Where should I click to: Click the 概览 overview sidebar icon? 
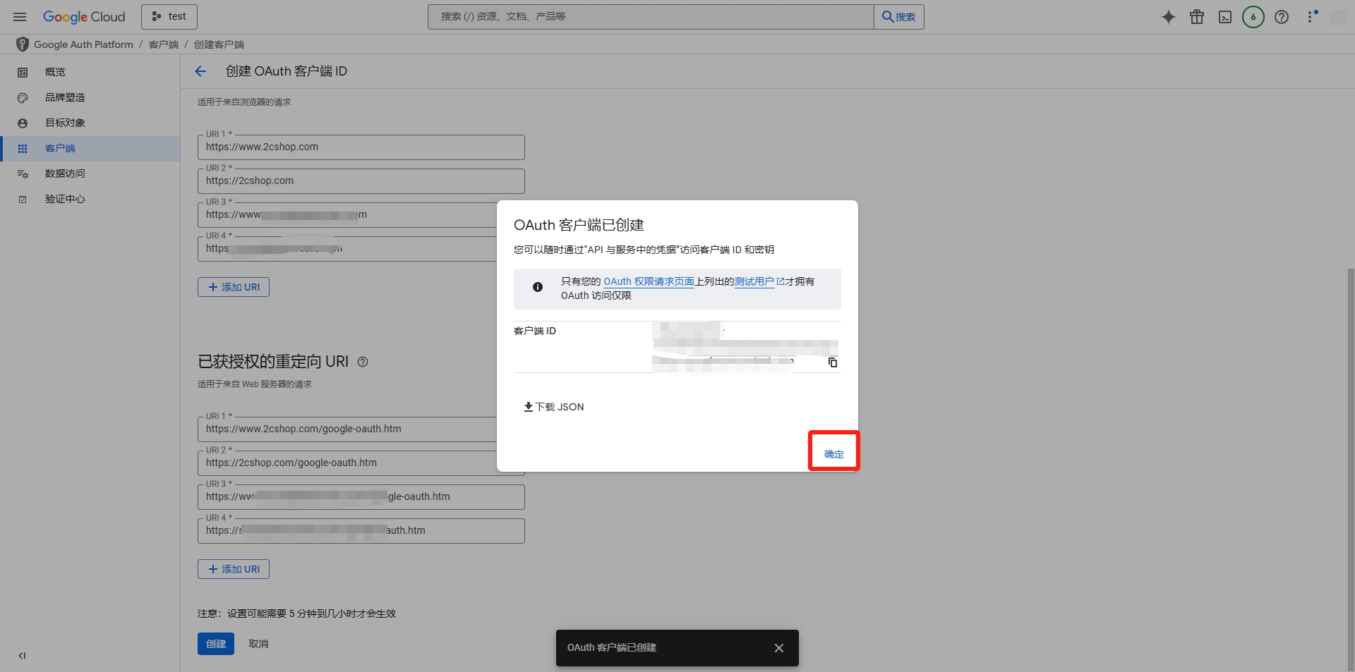[23, 72]
